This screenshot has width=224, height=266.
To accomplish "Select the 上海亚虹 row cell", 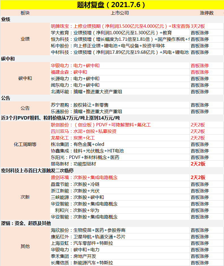I will point(120,243).
